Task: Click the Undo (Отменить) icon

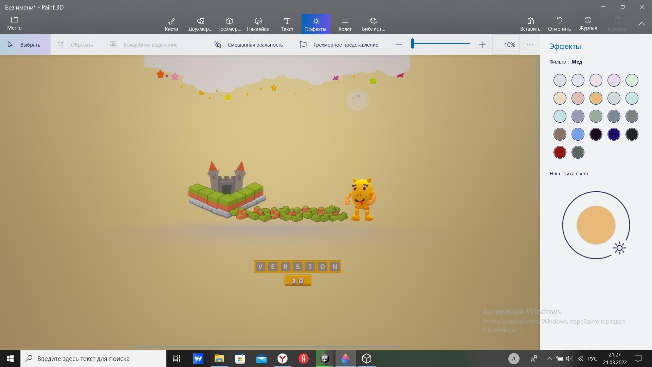Action: click(559, 21)
